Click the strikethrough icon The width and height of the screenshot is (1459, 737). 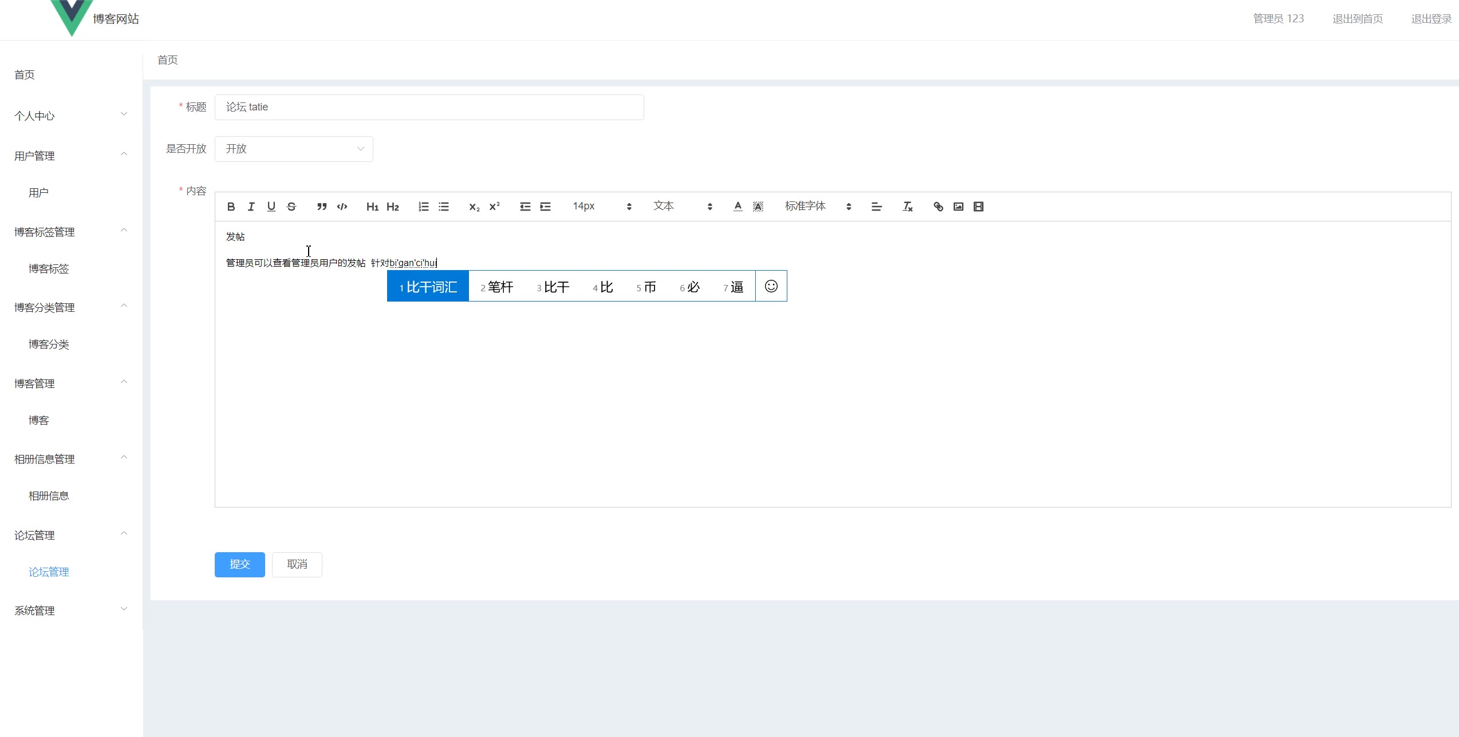291,207
